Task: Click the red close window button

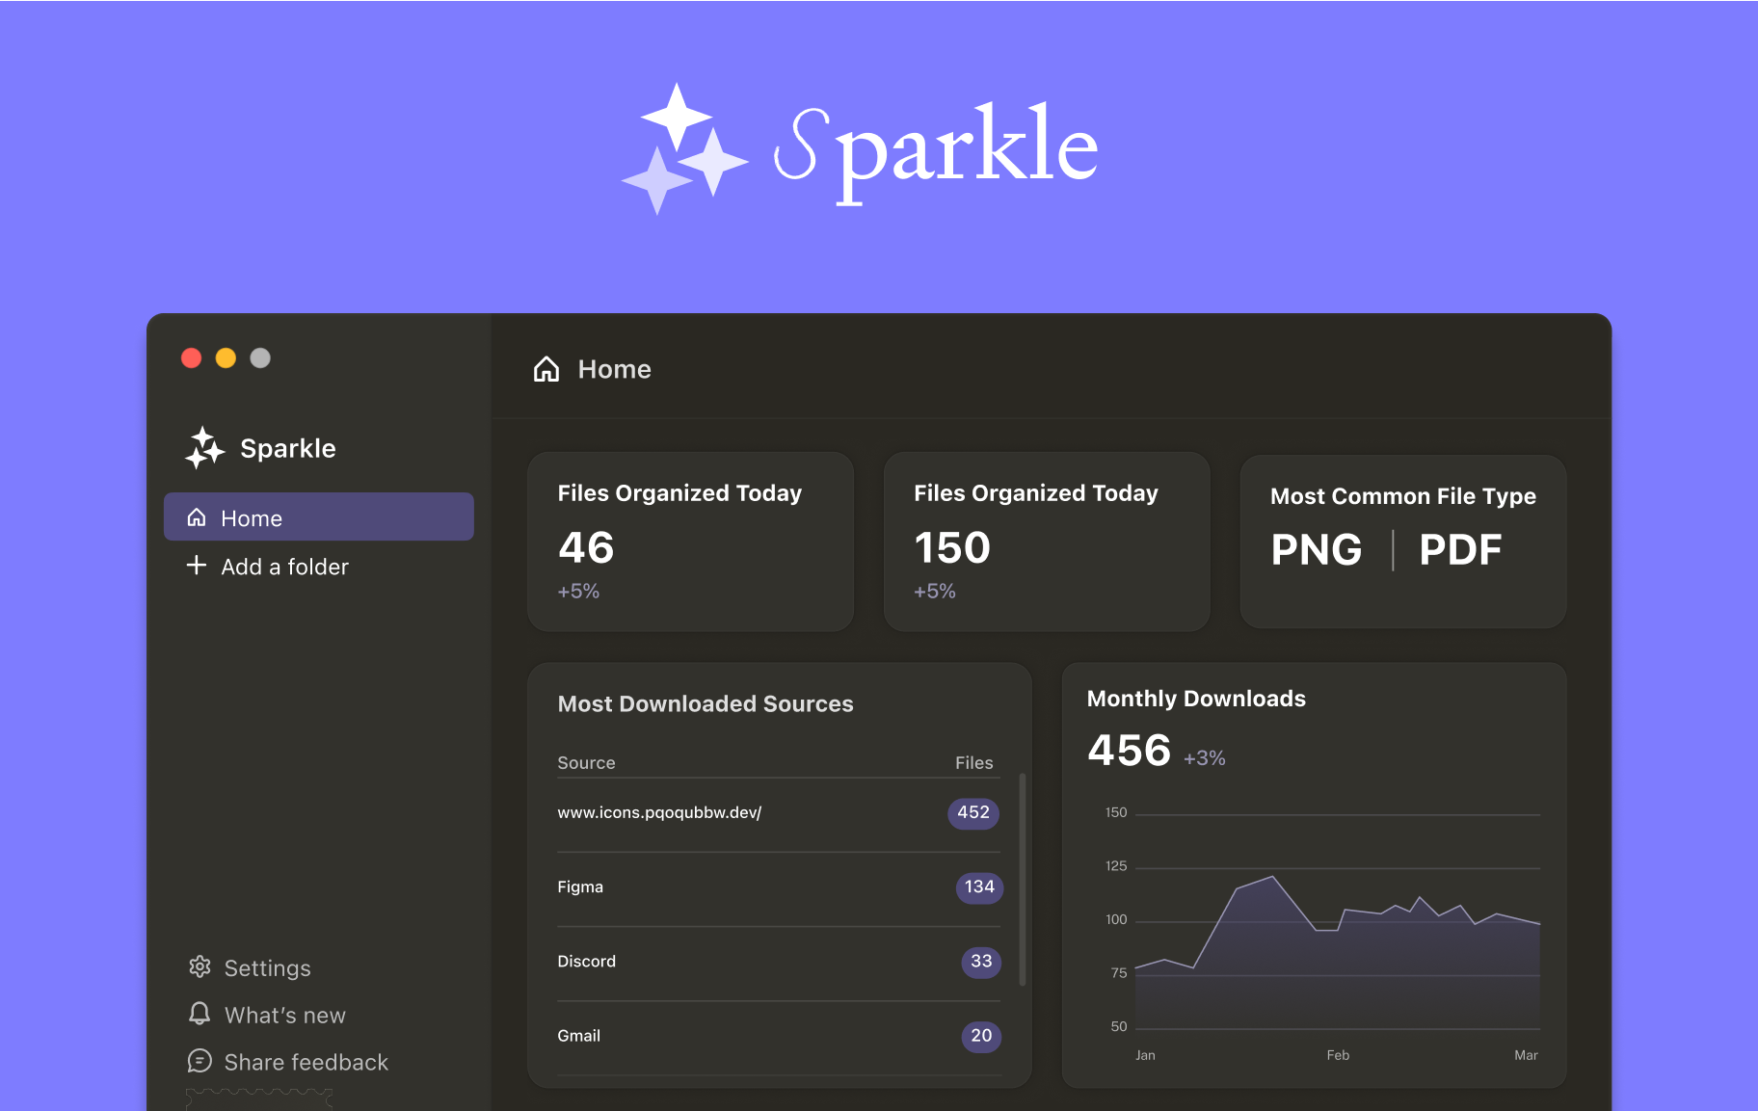Action: 192,358
